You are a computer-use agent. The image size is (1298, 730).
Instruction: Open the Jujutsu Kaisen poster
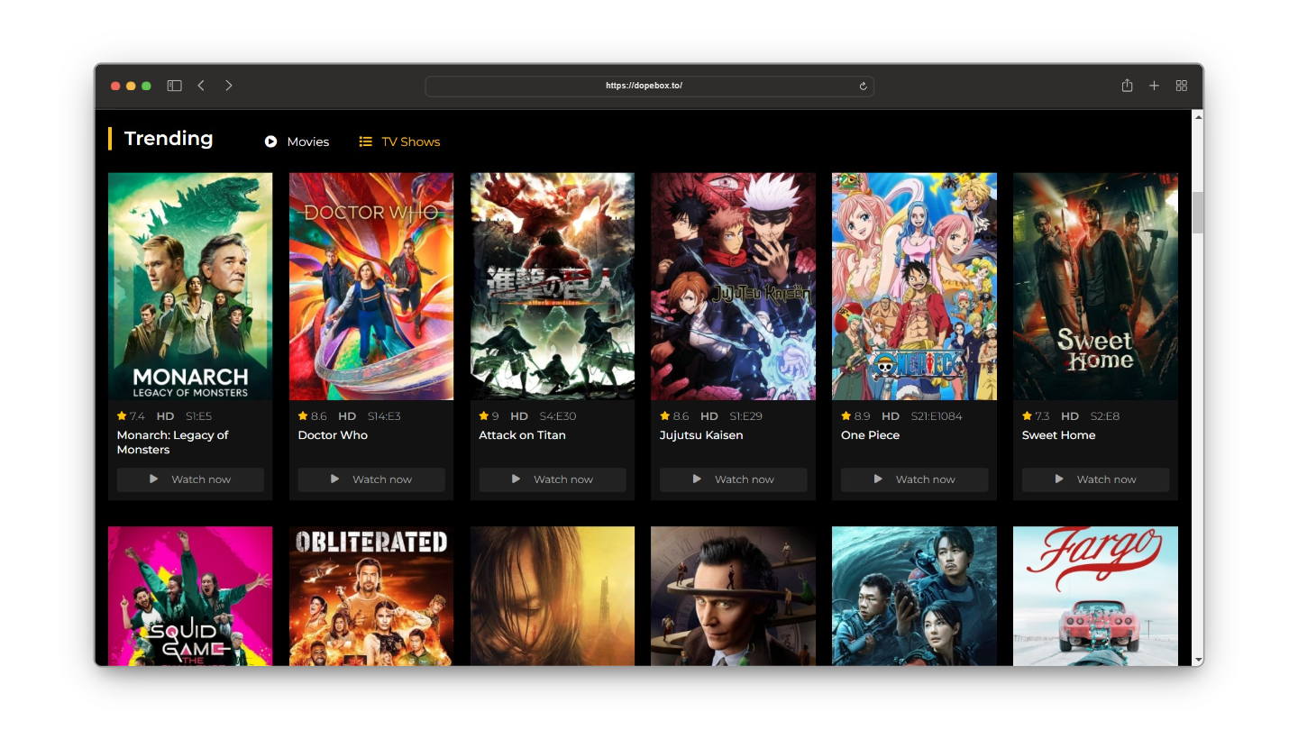click(x=734, y=287)
